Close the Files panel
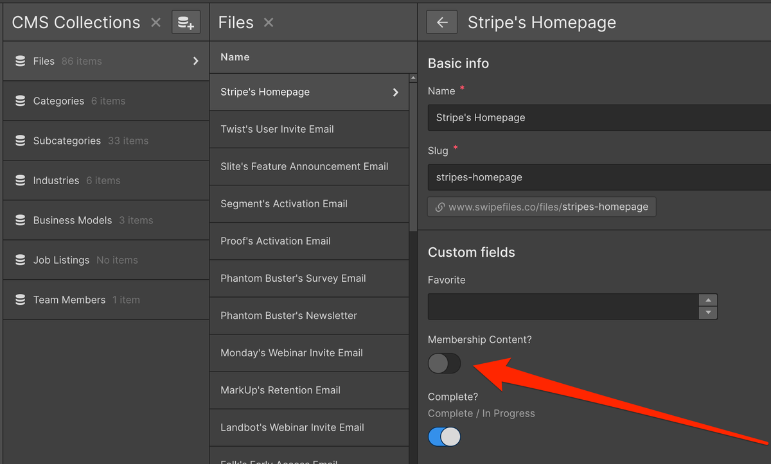 pyautogui.click(x=269, y=23)
